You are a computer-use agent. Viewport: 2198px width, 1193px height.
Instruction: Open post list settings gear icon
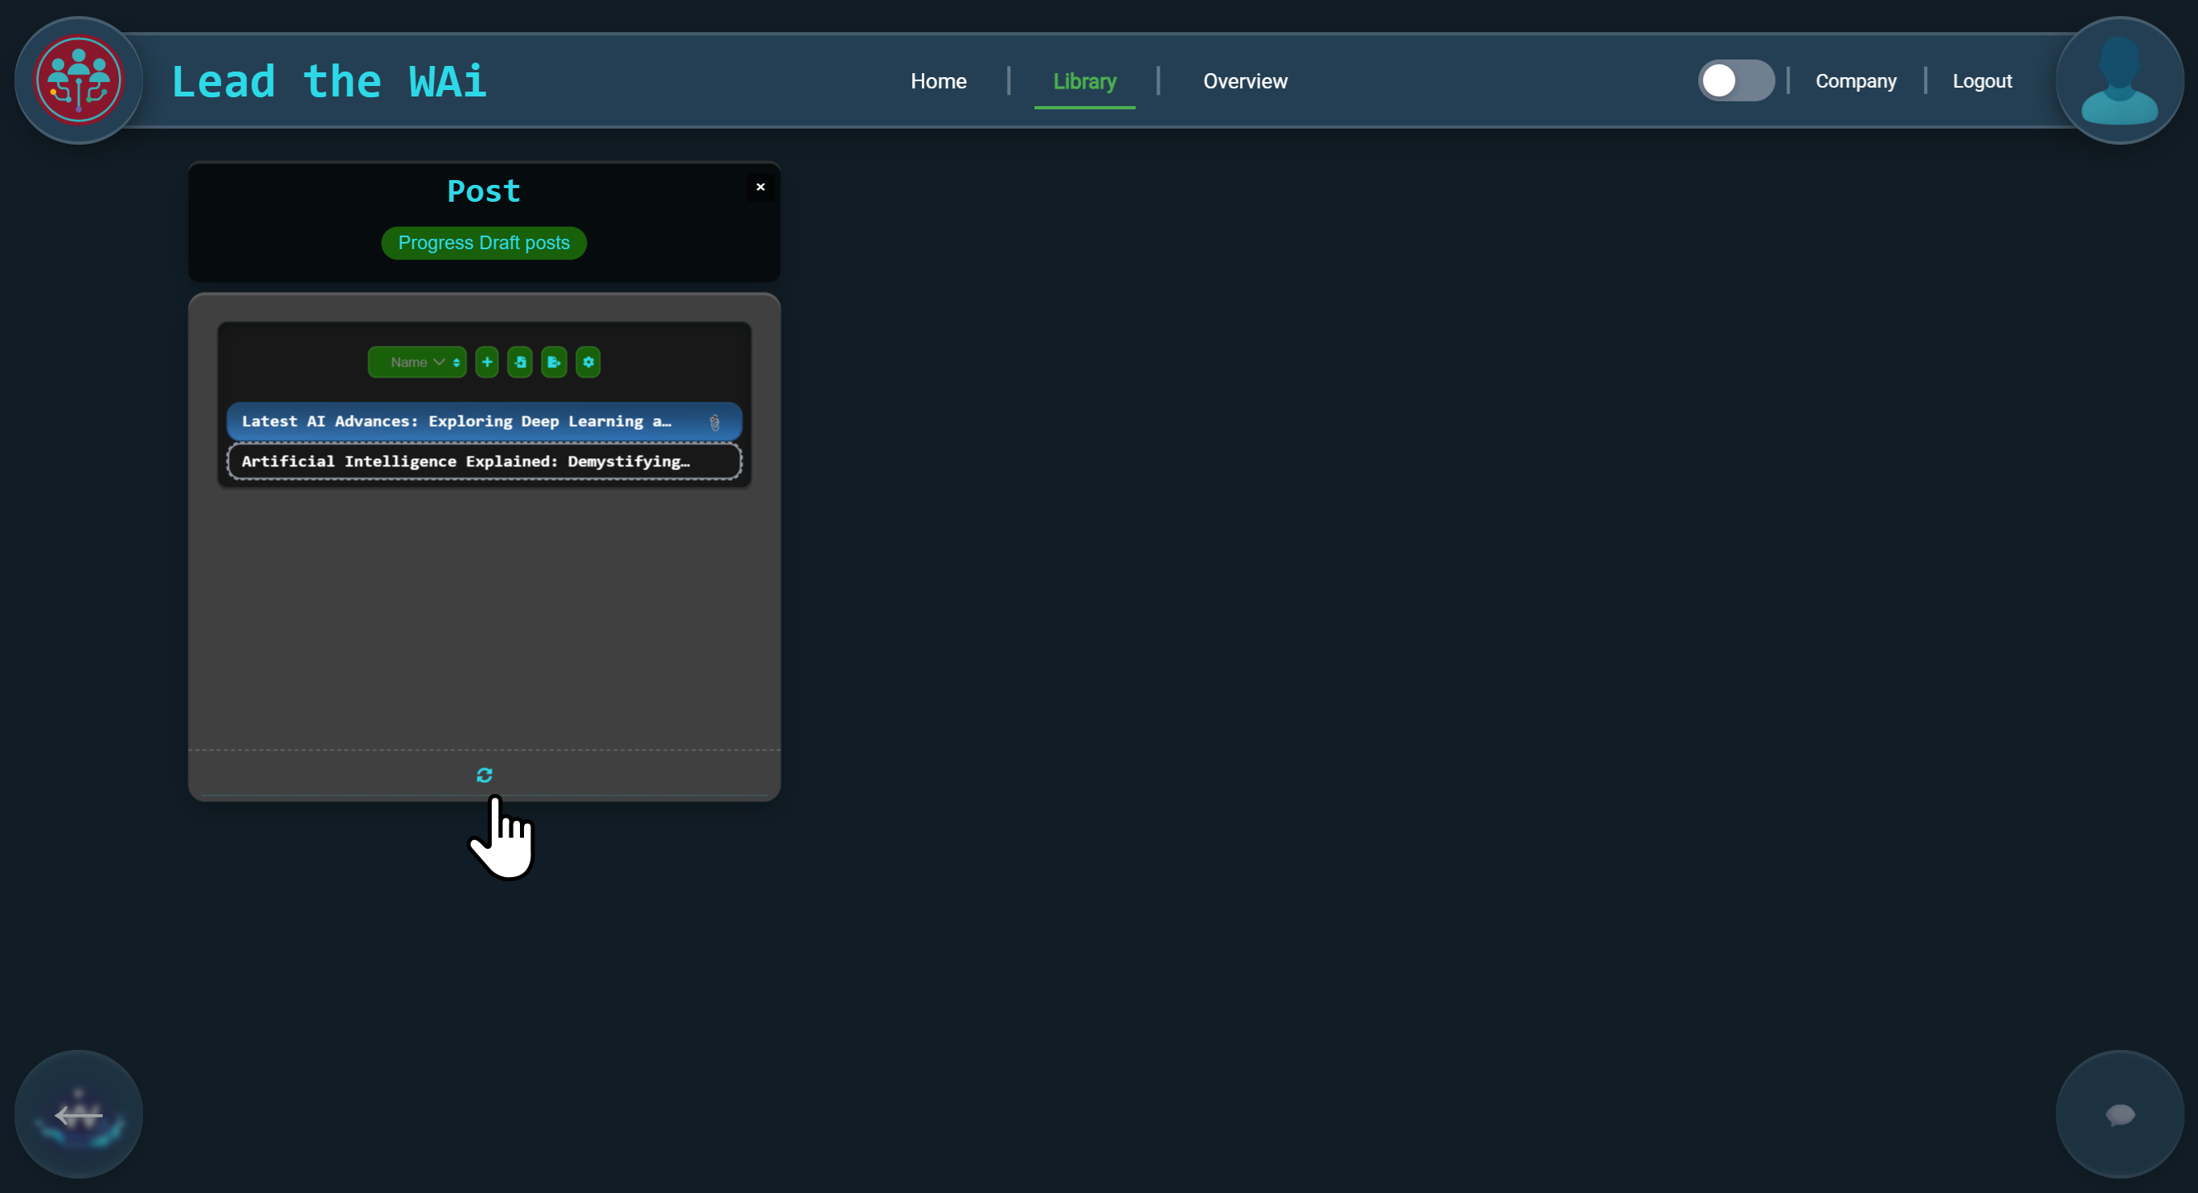pyautogui.click(x=588, y=362)
